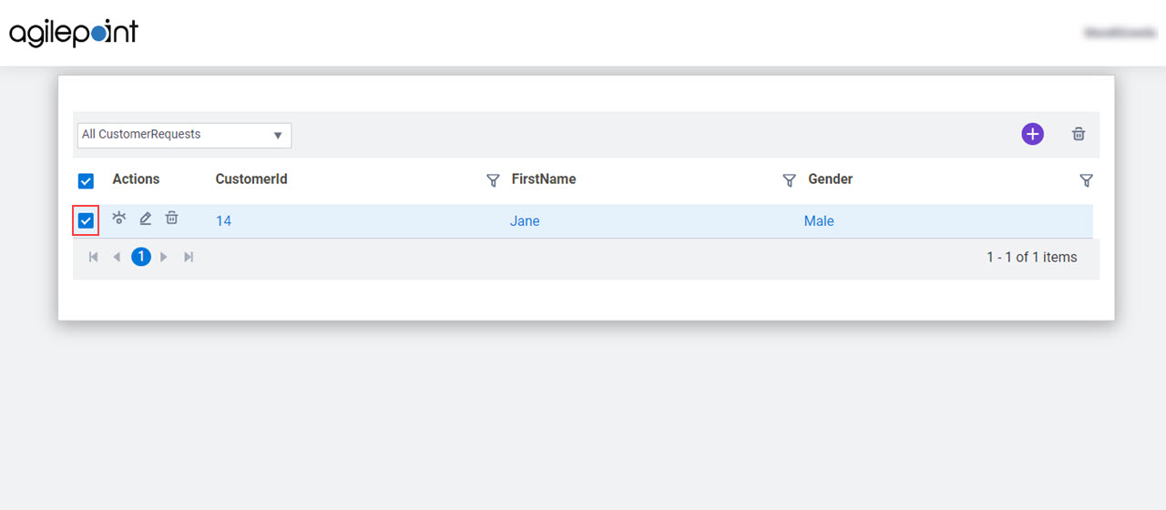Screen dimensions: 1166x510
Task: Open the Gender column filter icon
Action: [x=1086, y=180]
